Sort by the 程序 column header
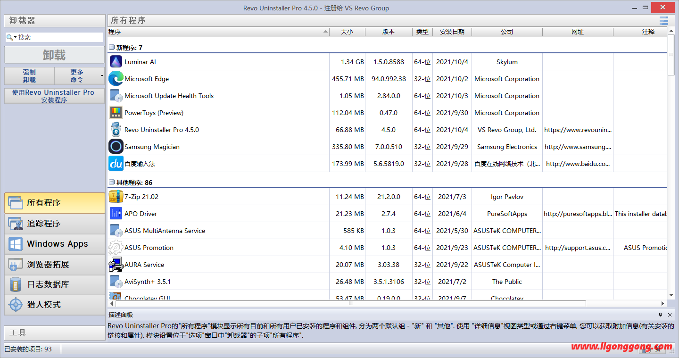Viewport: 679px width, 358px height. tap(219, 32)
